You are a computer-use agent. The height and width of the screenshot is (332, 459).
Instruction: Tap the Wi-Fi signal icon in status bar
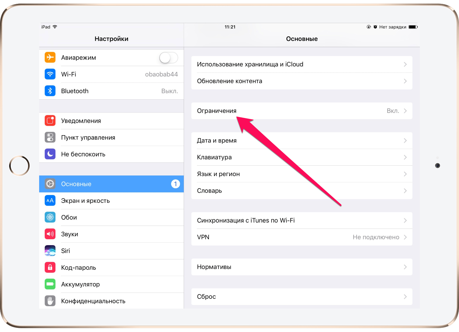[x=55, y=27]
